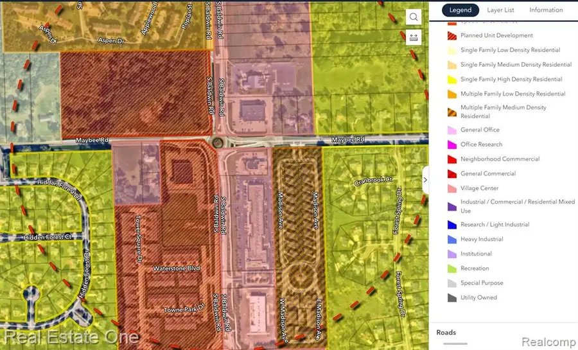This screenshot has height=350, width=578.
Task: Click the Roads section heading
Action: coord(446,333)
